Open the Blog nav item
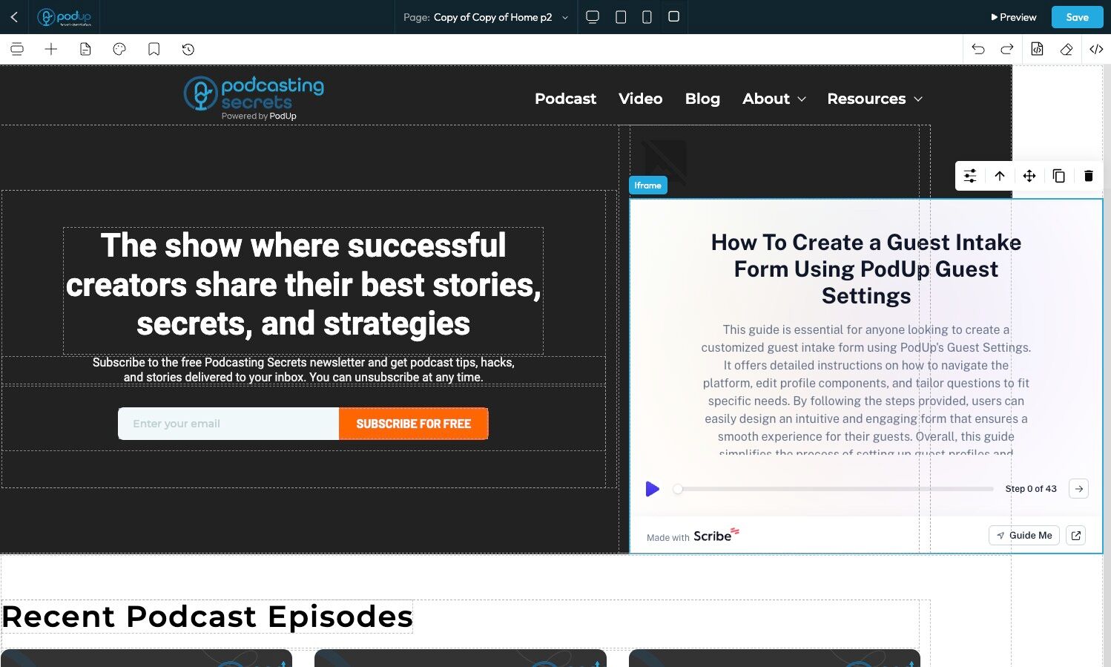The image size is (1111, 667). (x=702, y=99)
